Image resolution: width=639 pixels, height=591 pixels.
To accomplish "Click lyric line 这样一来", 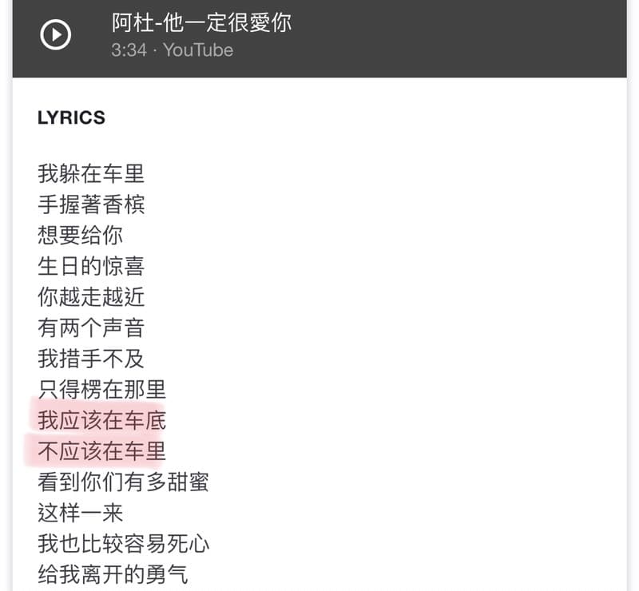I will [81, 513].
